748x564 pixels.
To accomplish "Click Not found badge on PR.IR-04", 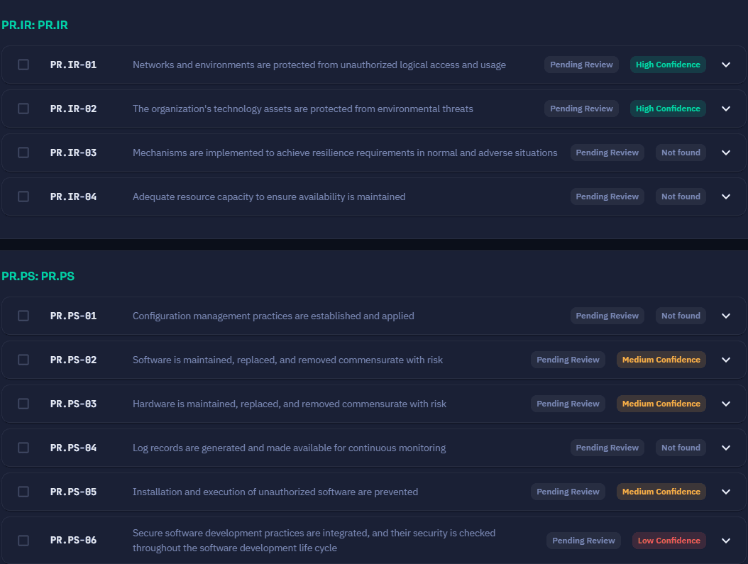I will point(681,197).
